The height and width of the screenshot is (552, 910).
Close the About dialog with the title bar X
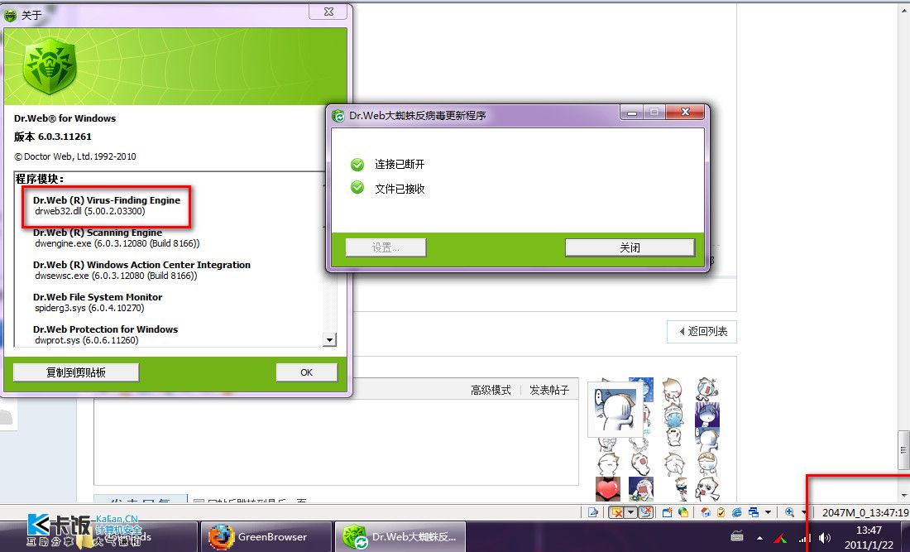[x=328, y=12]
